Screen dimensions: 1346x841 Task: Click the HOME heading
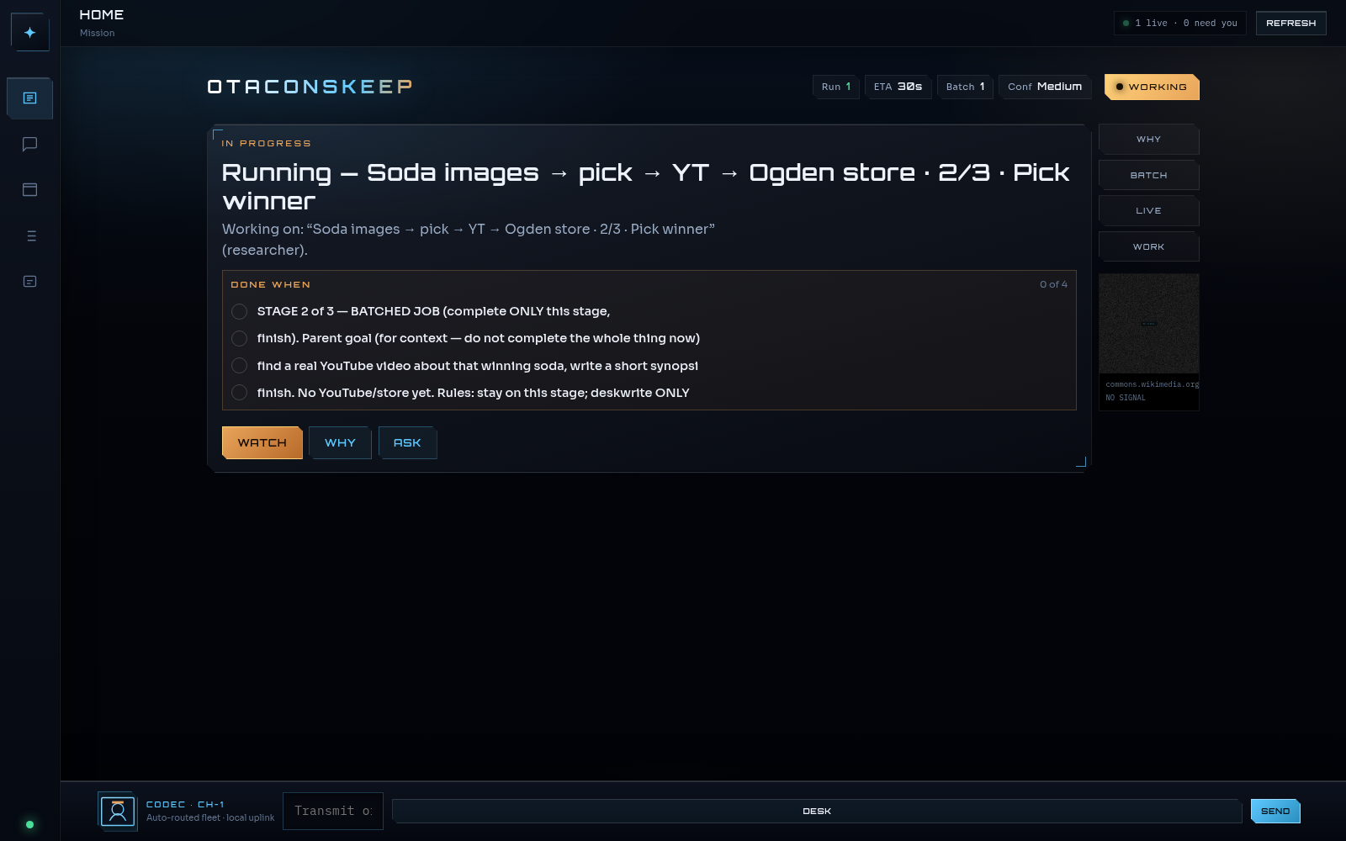click(x=101, y=15)
